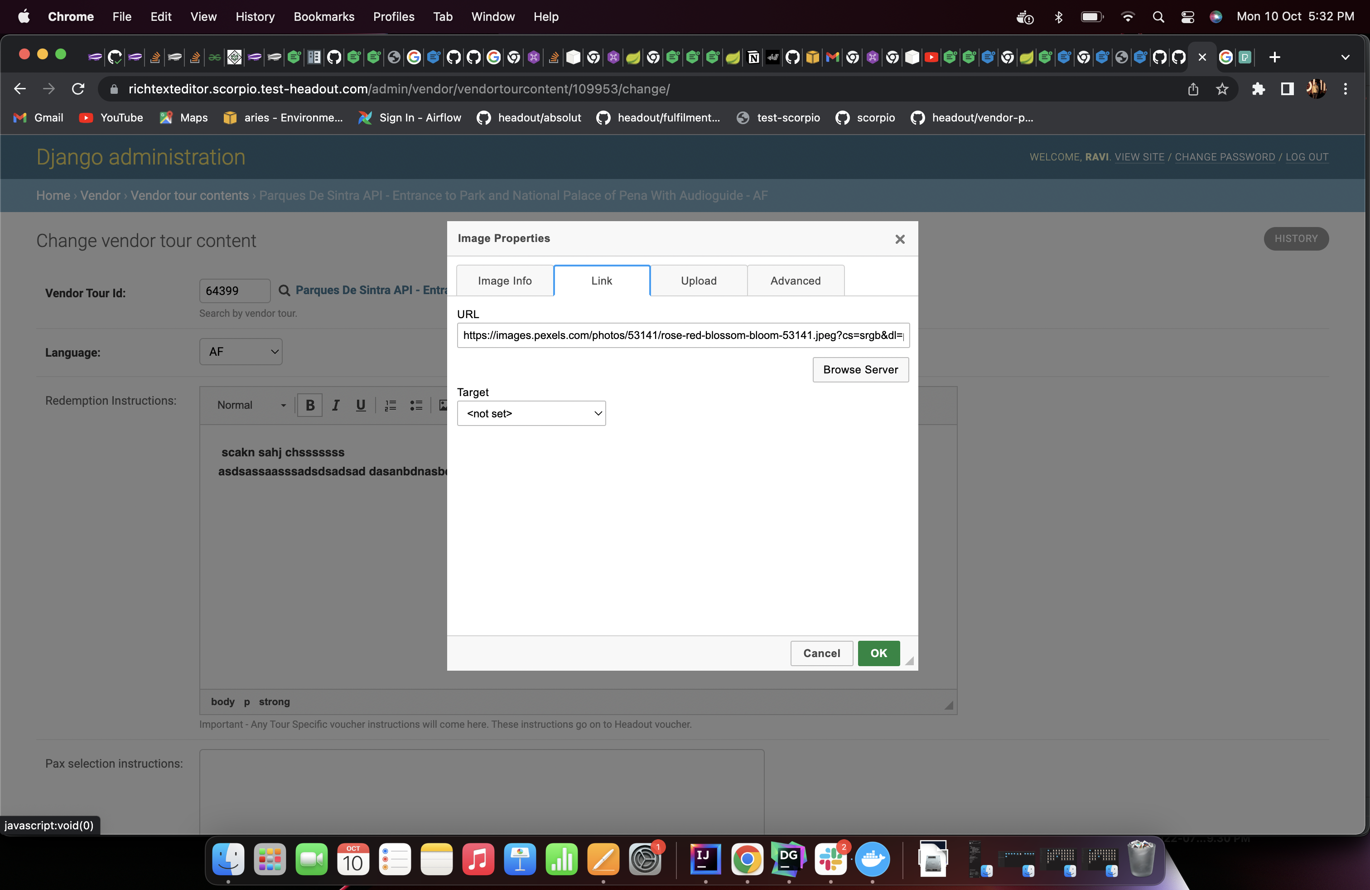
Task: Open Slack from the dock
Action: tap(830, 860)
